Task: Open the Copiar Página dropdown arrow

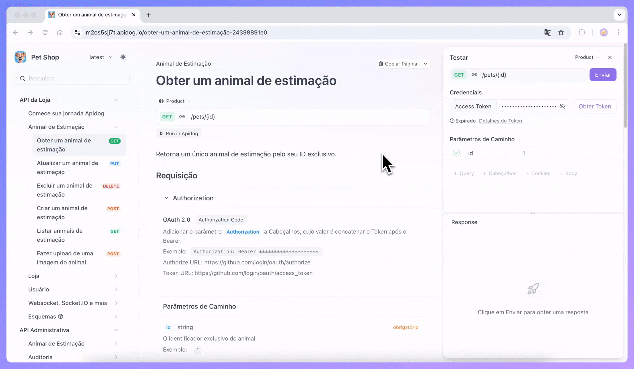Action: pyautogui.click(x=425, y=64)
